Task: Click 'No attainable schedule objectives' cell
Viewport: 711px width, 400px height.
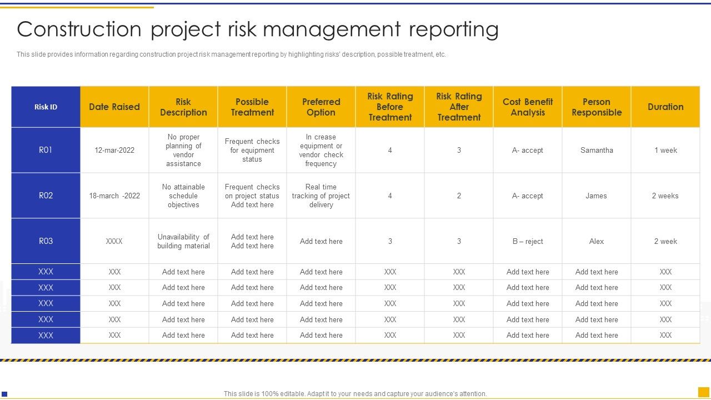Action: click(x=183, y=196)
